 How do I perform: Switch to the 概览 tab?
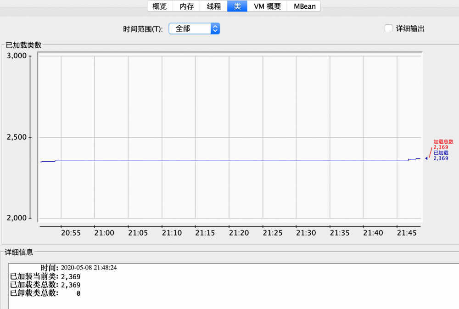(x=159, y=6)
